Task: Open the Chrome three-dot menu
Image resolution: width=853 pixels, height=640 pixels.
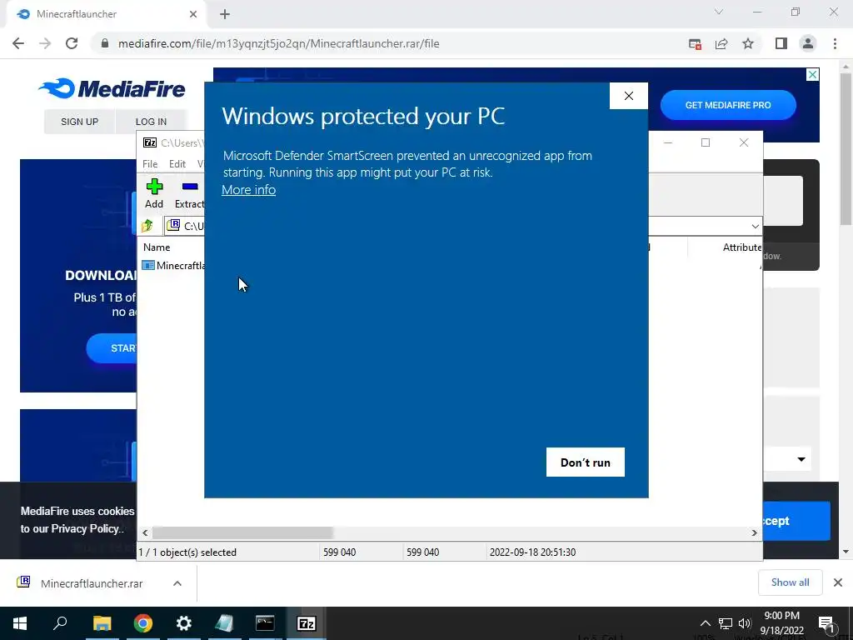Action: tap(835, 43)
